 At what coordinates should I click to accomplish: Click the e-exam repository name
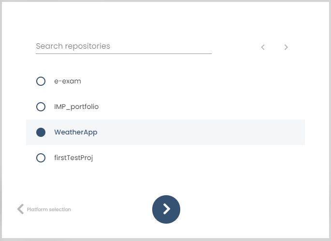tap(68, 81)
